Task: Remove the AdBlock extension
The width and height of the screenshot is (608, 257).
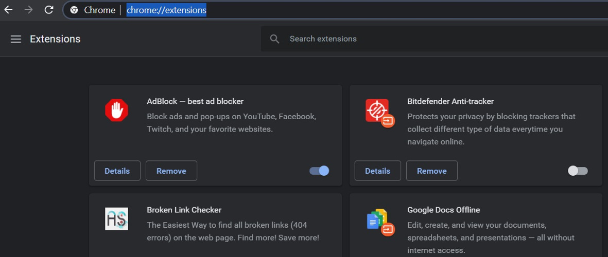Action: [171, 171]
